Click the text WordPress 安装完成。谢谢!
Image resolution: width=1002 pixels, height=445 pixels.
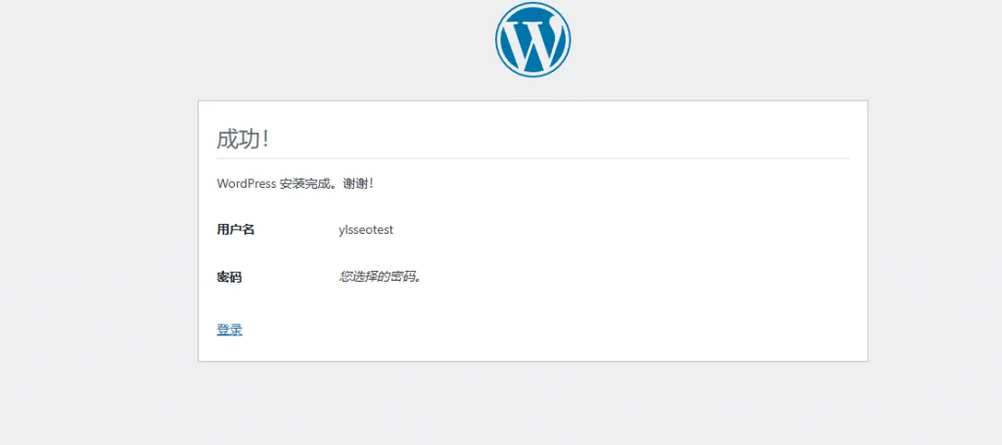click(x=296, y=184)
